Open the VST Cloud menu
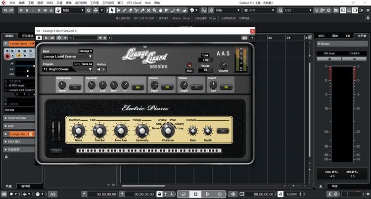Image resolution: width=371 pixels, height=199 pixels. click(x=134, y=3)
